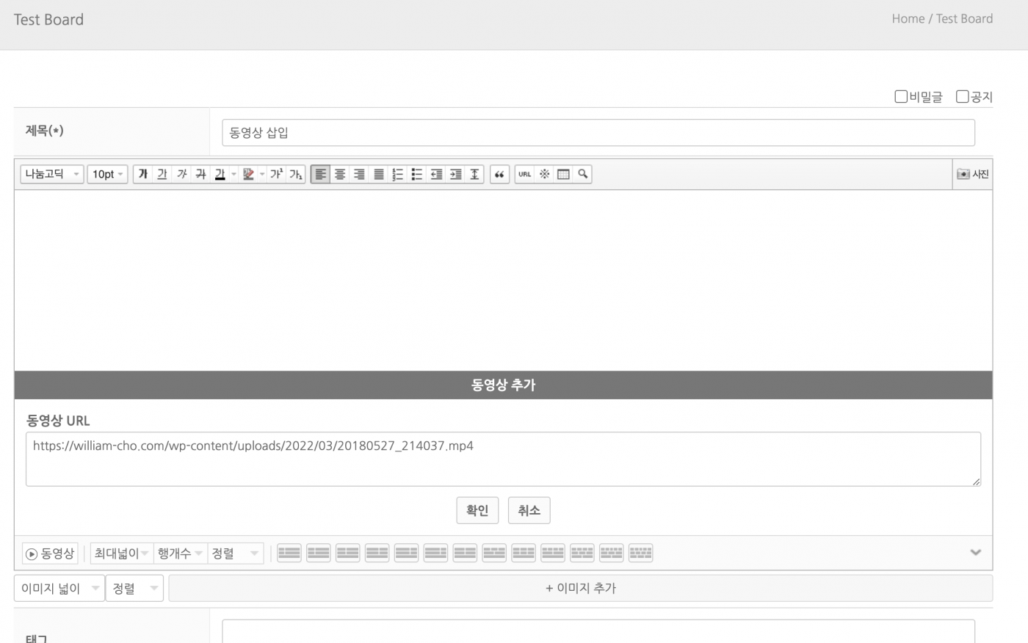Insert a quotation block
The width and height of the screenshot is (1028, 643).
tap(499, 174)
